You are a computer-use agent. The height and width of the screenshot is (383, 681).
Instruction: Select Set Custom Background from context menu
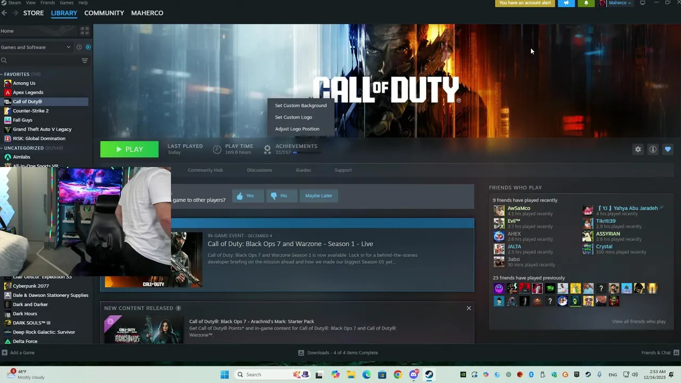tap(301, 105)
